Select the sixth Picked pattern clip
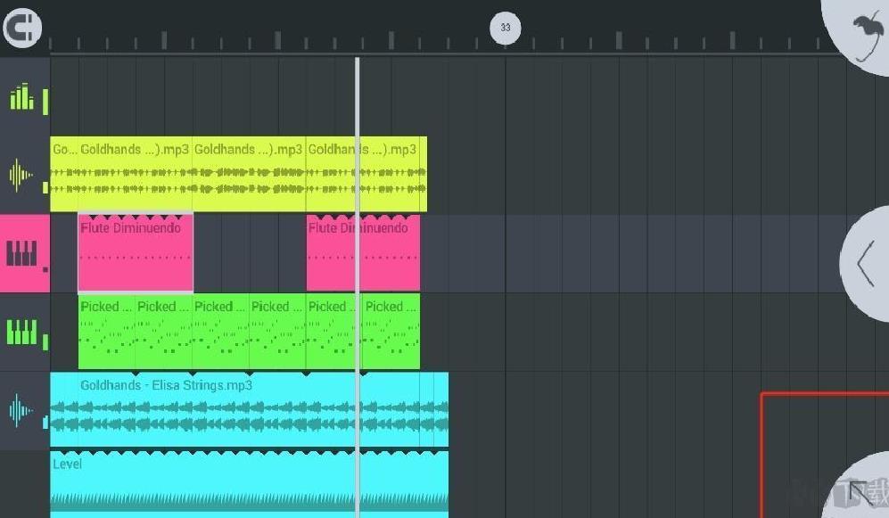The height and width of the screenshot is (518, 889). coord(391,331)
